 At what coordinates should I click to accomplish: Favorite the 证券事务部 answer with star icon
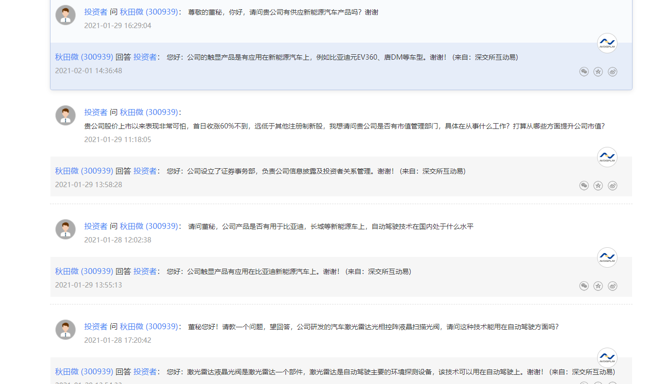598,186
